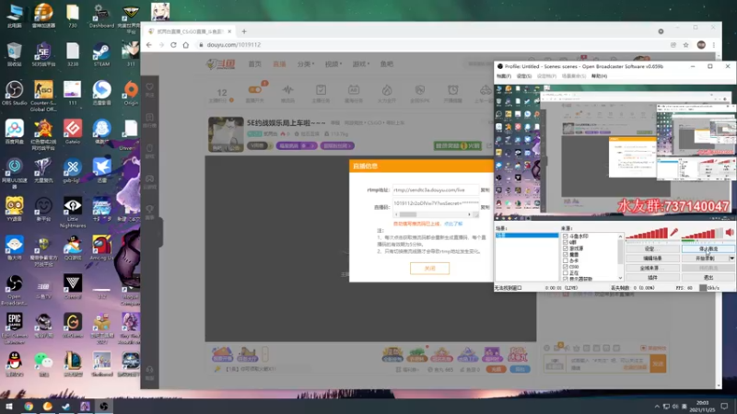Click the 插件 button in OBS
The image size is (737, 414).
(652, 278)
